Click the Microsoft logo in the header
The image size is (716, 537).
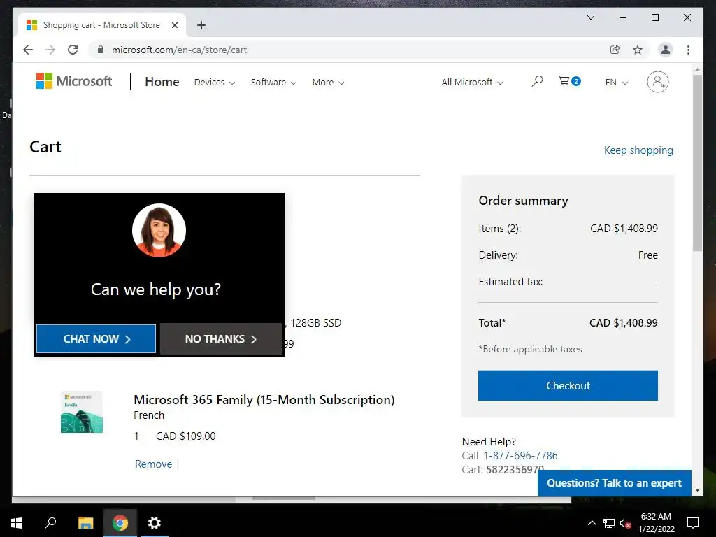click(x=74, y=81)
